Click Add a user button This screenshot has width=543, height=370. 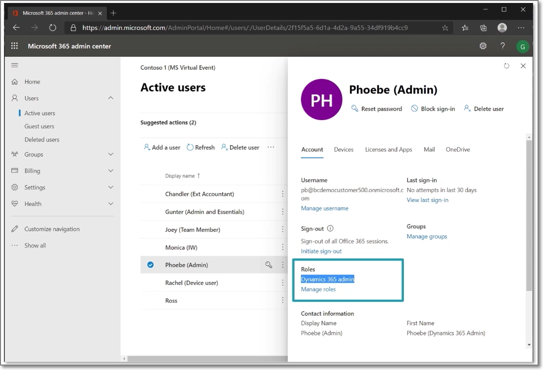(162, 148)
